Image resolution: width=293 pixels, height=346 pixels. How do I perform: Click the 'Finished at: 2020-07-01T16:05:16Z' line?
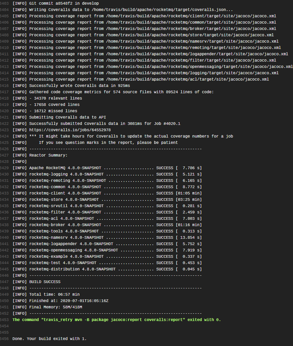pos(61,301)
